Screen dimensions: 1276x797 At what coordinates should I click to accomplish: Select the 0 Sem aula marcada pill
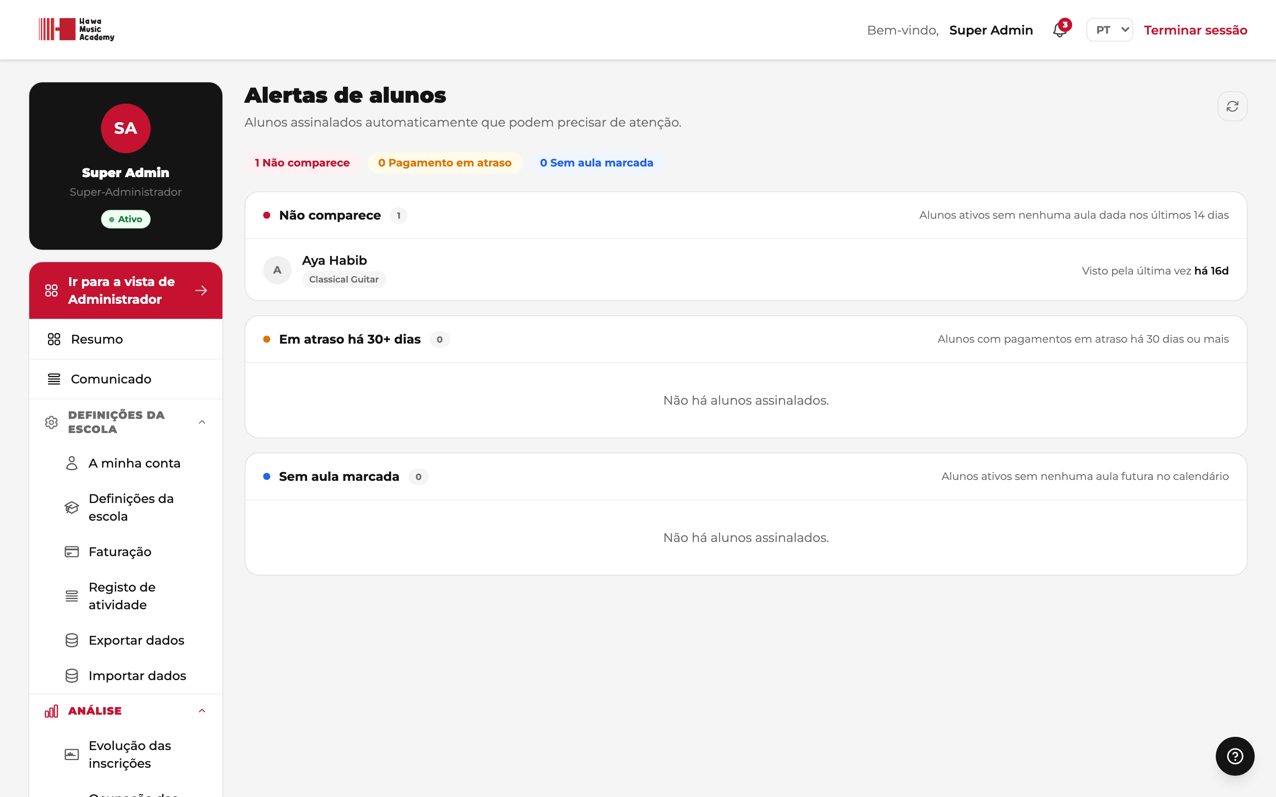(x=596, y=163)
